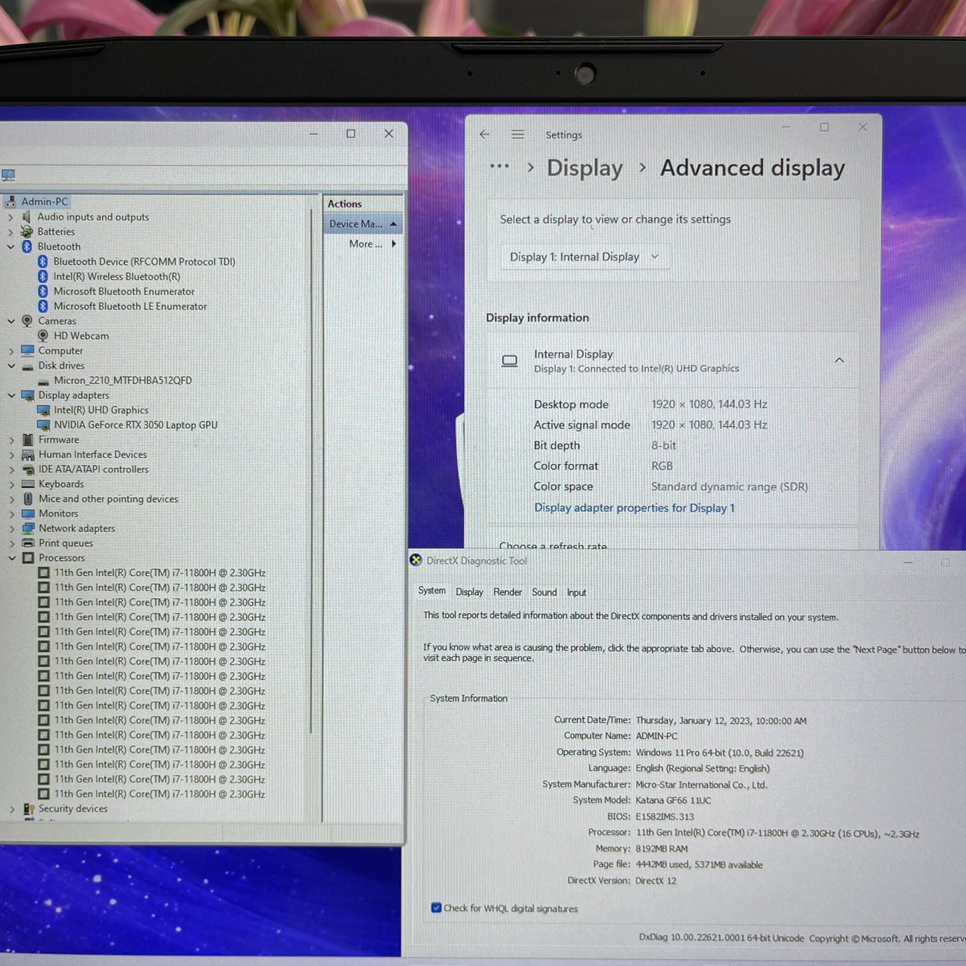Maximize the Device Manager window
The height and width of the screenshot is (966, 966).
pos(351,134)
